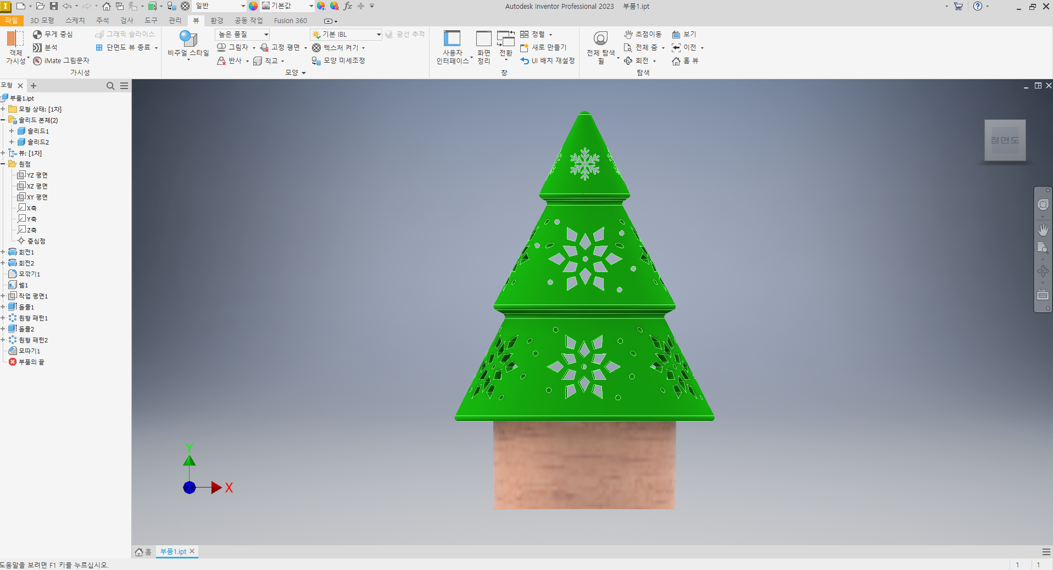Expand the 회전1 feature node

pos(3,252)
